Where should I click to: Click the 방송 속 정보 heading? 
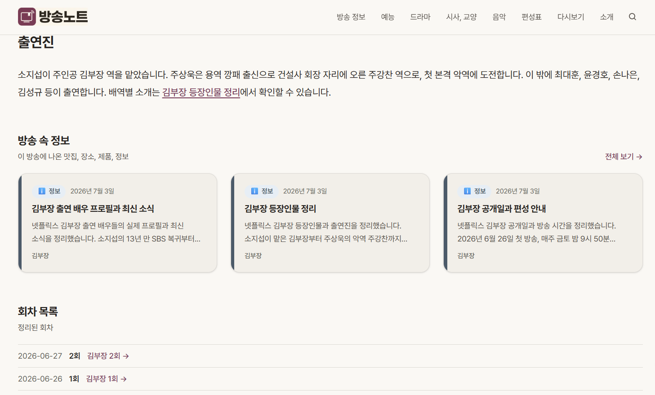click(44, 140)
